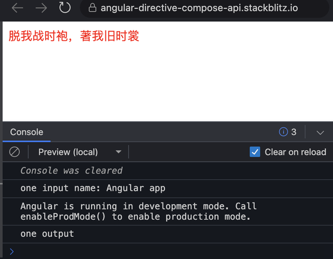
Task: Select the Console tab
Action: 27,132
